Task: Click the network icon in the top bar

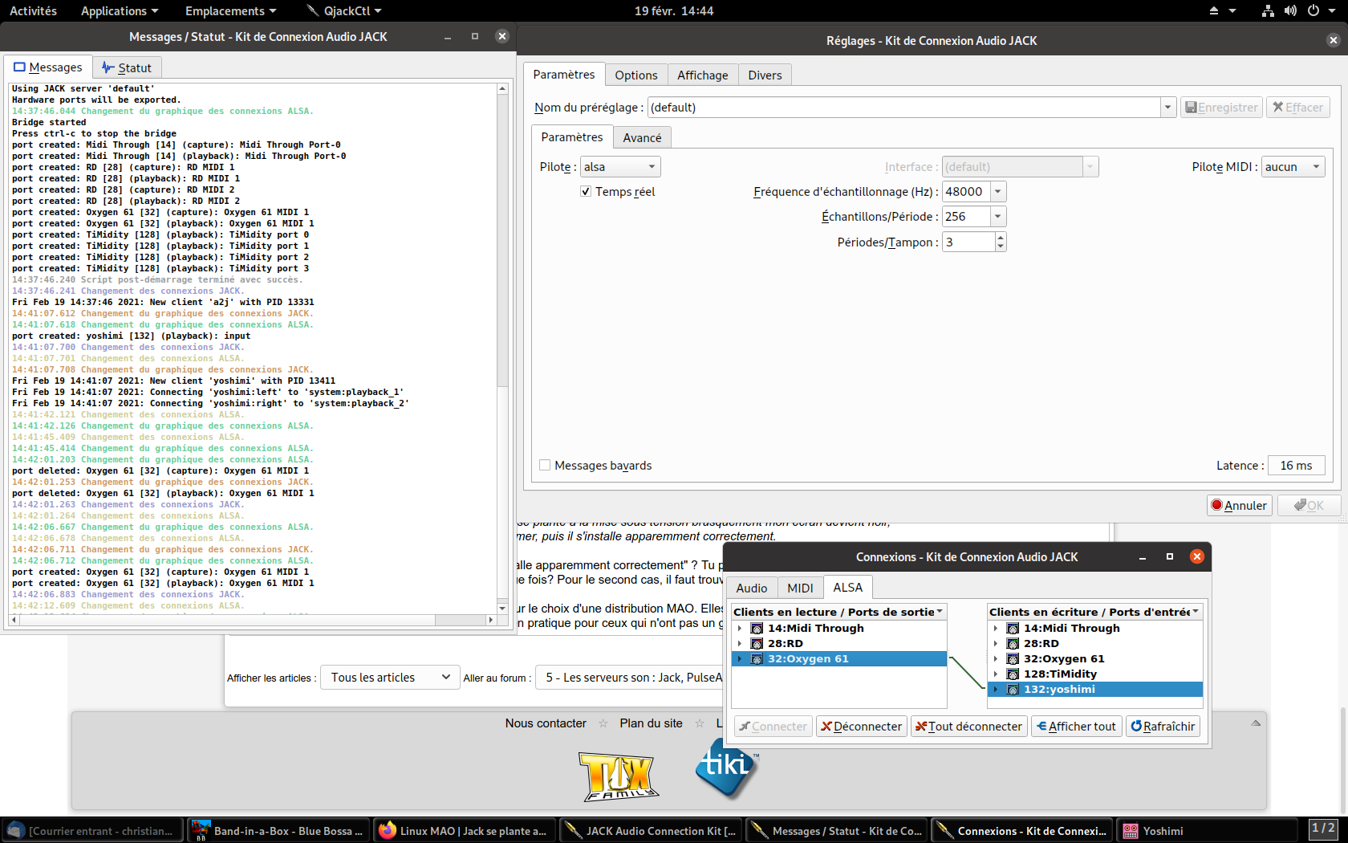Action: (1268, 10)
